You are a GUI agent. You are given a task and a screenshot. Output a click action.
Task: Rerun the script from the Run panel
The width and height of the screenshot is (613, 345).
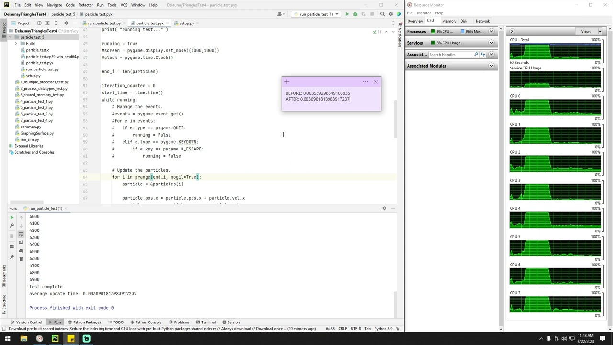(12, 217)
